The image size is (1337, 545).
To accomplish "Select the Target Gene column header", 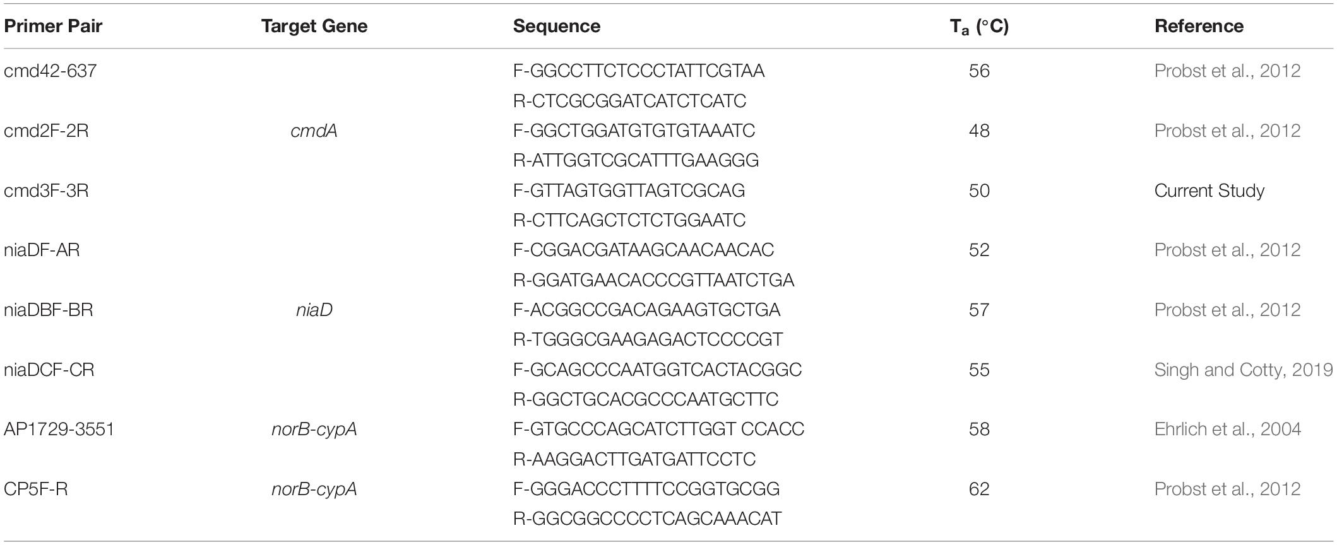I will point(314,26).
